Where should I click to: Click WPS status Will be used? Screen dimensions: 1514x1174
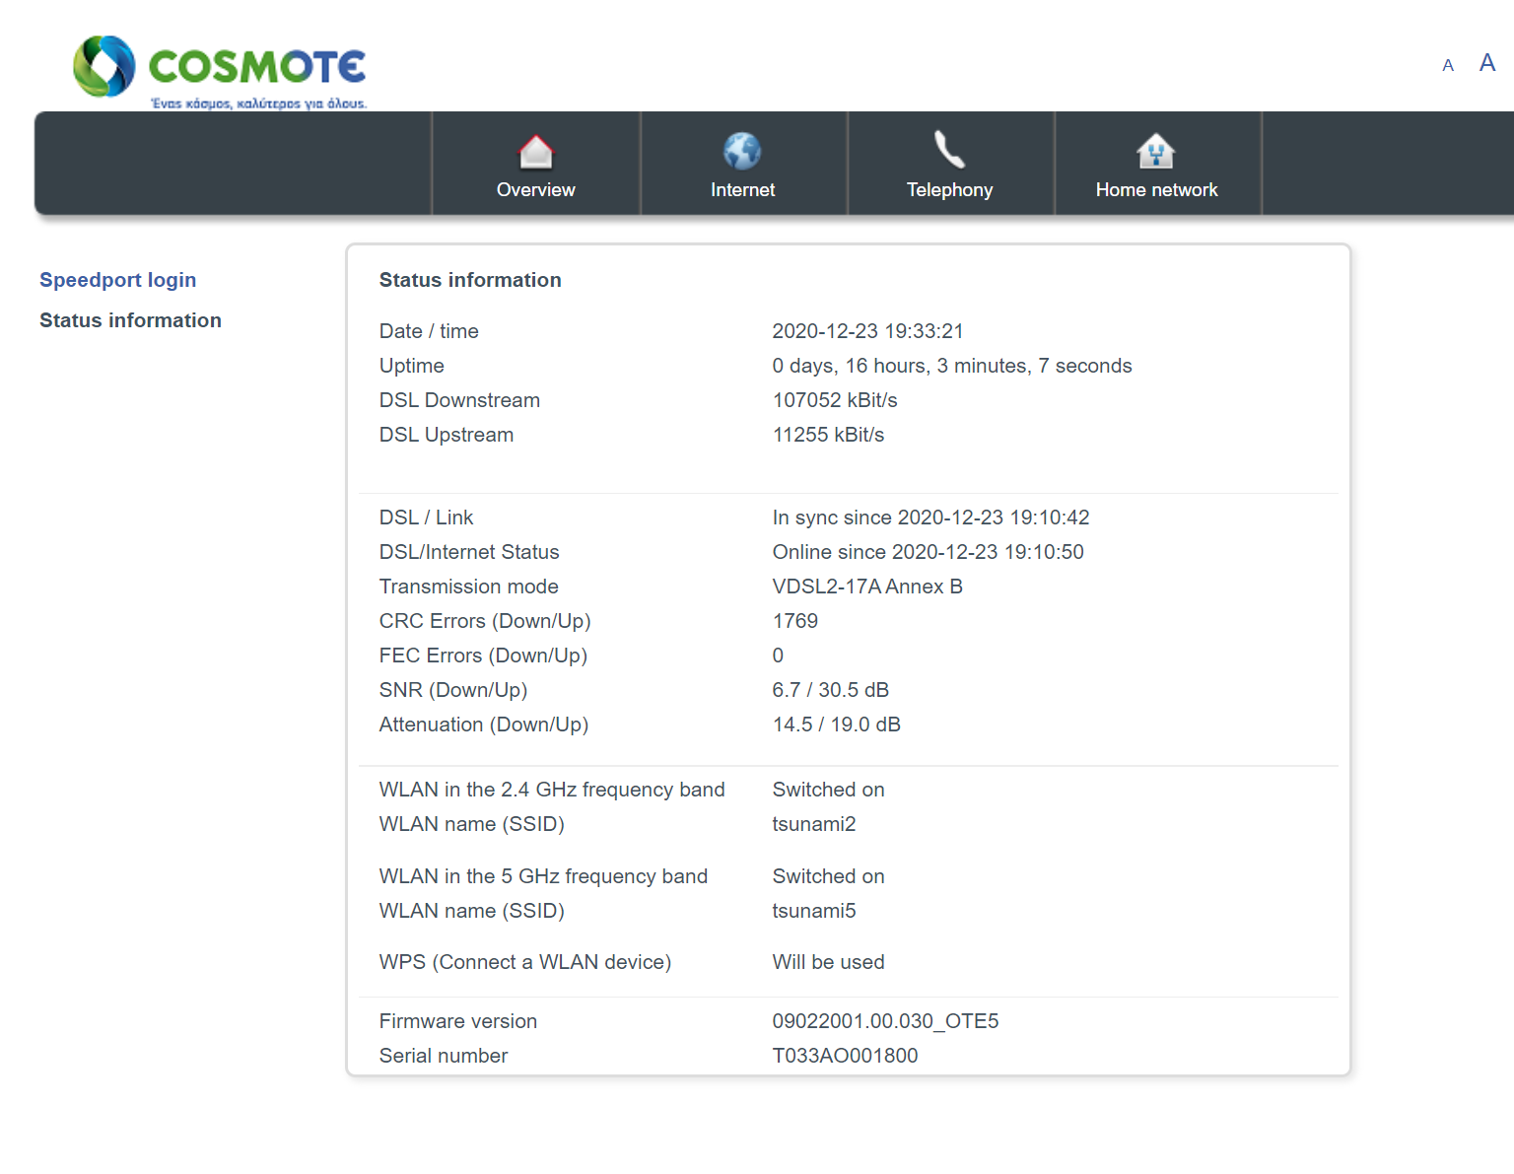click(x=828, y=962)
